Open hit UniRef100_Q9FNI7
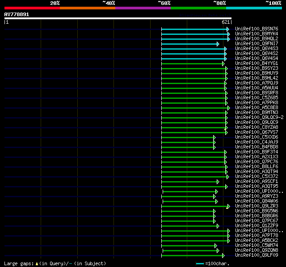This screenshot has width=286, height=267. (x=257, y=44)
